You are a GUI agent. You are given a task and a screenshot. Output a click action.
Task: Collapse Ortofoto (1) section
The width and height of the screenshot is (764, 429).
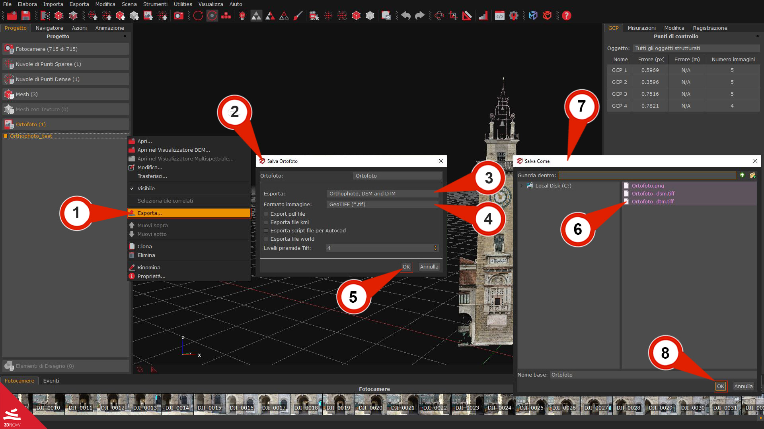coord(66,124)
